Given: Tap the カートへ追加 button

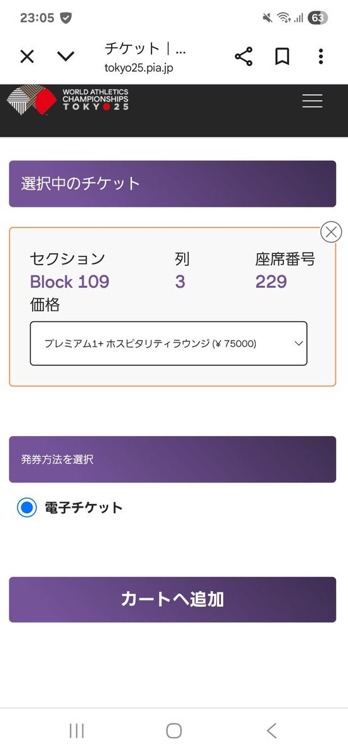Looking at the screenshot, I should coord(172,599).
